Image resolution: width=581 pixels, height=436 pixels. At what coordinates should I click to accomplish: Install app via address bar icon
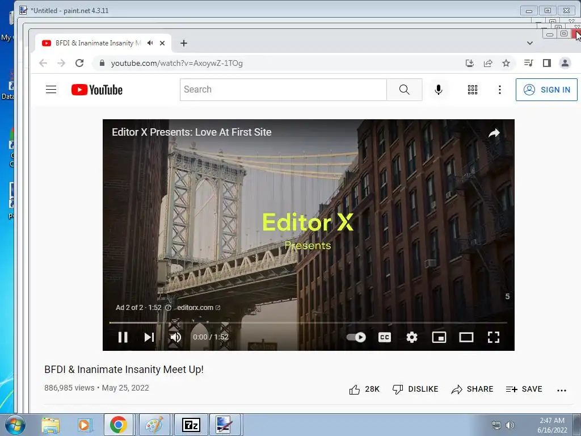pos(469,63)
